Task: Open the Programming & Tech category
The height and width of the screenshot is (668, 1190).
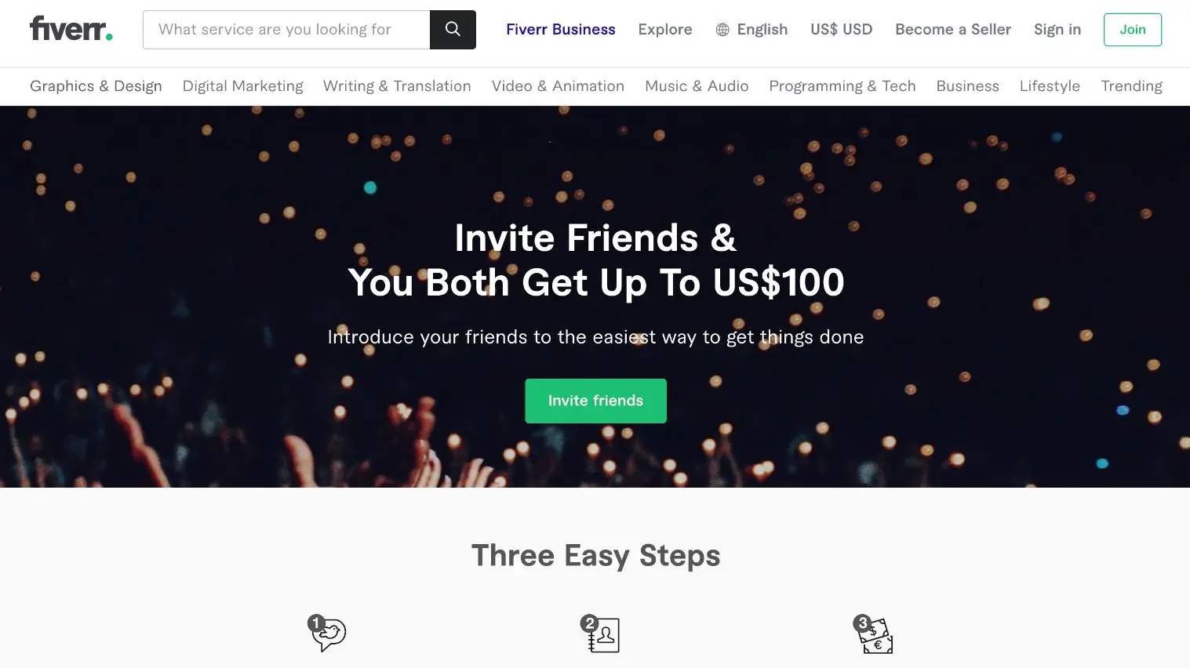Action: pyautogui.click(x=842, y=86)
